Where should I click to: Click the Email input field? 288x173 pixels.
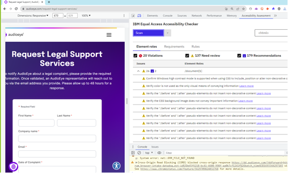click(57, 154)
